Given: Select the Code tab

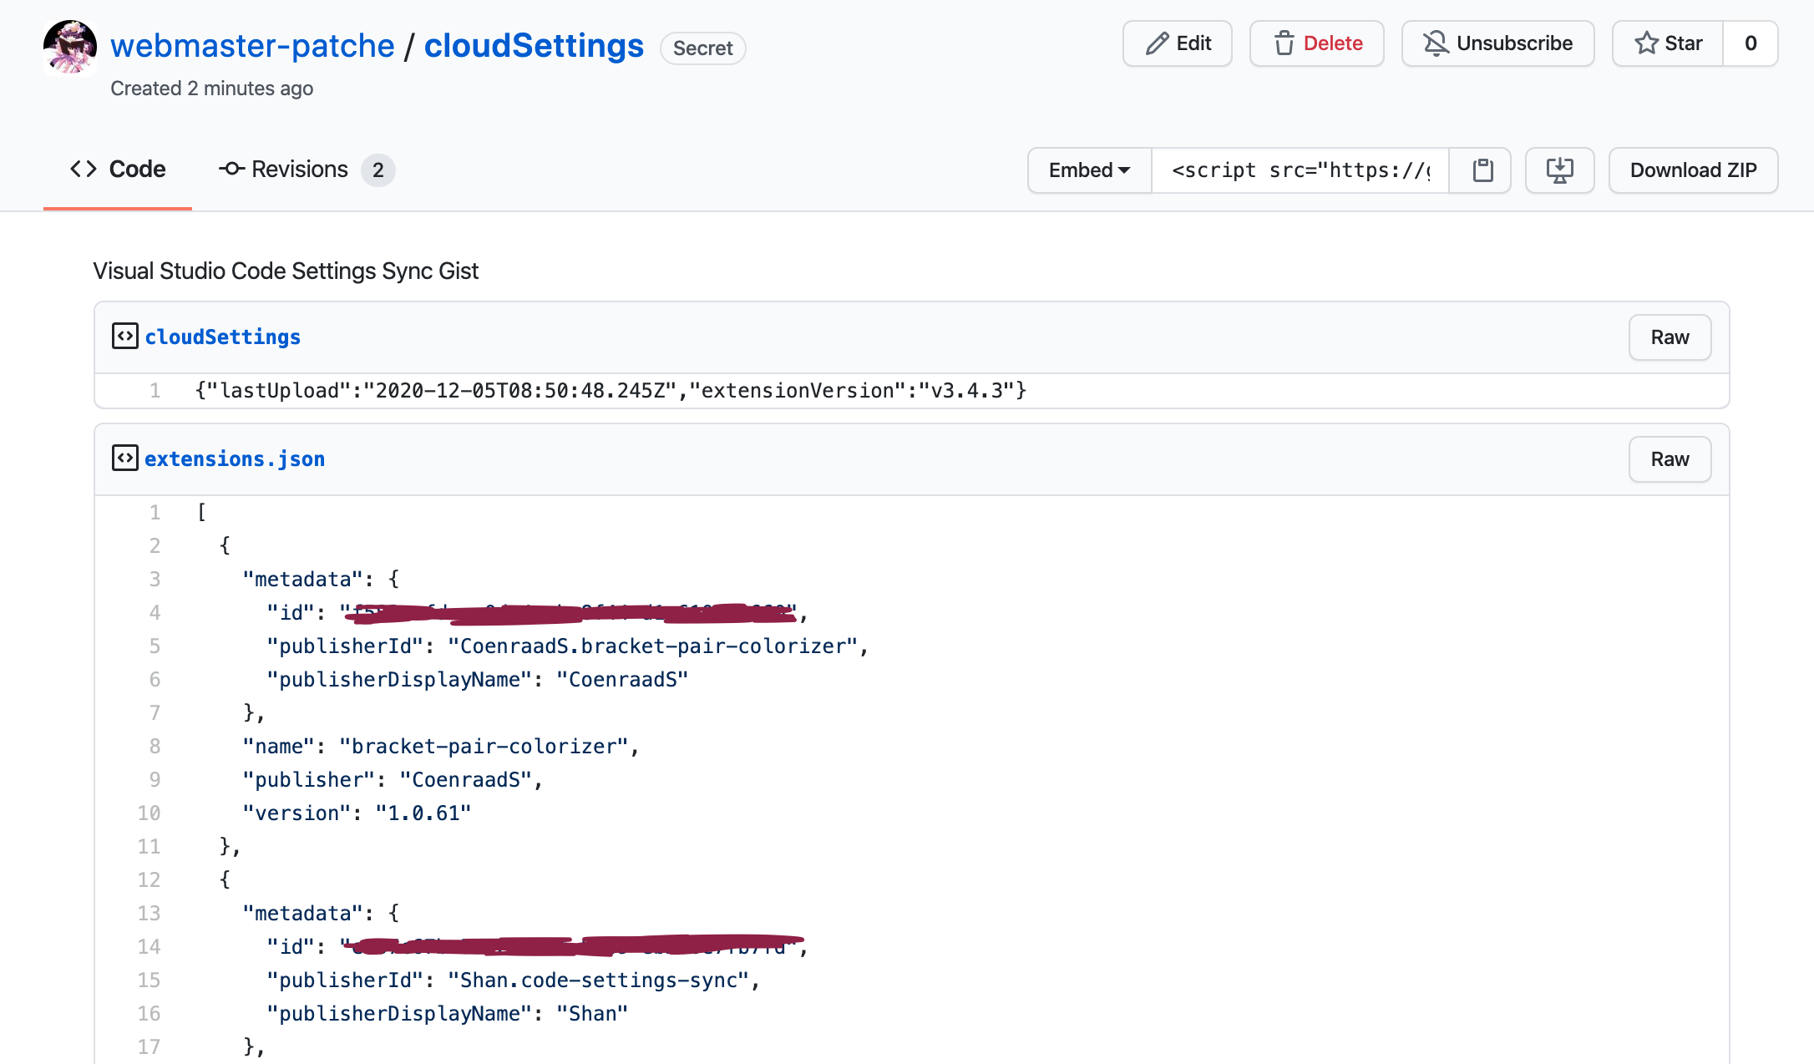Looking at the screenshot, I should coord(118,170).
